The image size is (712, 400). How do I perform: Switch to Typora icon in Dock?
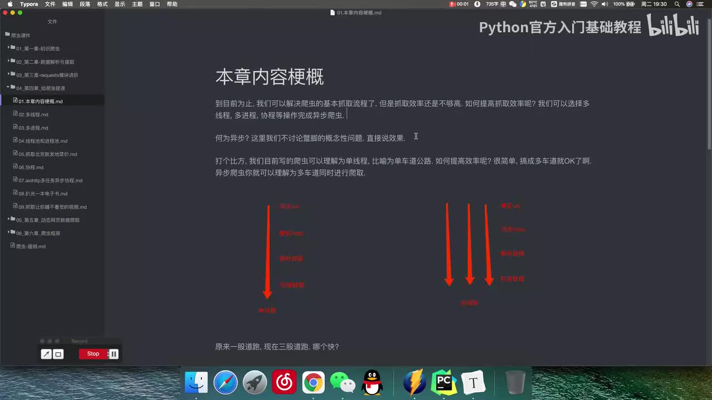pos(473,383)
